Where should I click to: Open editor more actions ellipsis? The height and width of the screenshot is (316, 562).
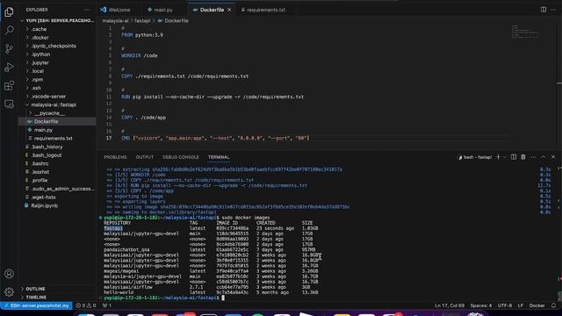(x=553, y=10)
